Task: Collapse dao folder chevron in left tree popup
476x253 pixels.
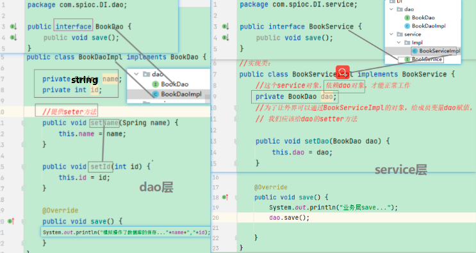Action: 136,74
